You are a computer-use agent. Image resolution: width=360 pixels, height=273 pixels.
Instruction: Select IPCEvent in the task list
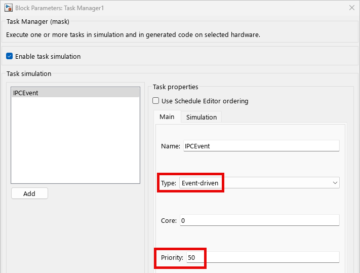click(75, 93)
